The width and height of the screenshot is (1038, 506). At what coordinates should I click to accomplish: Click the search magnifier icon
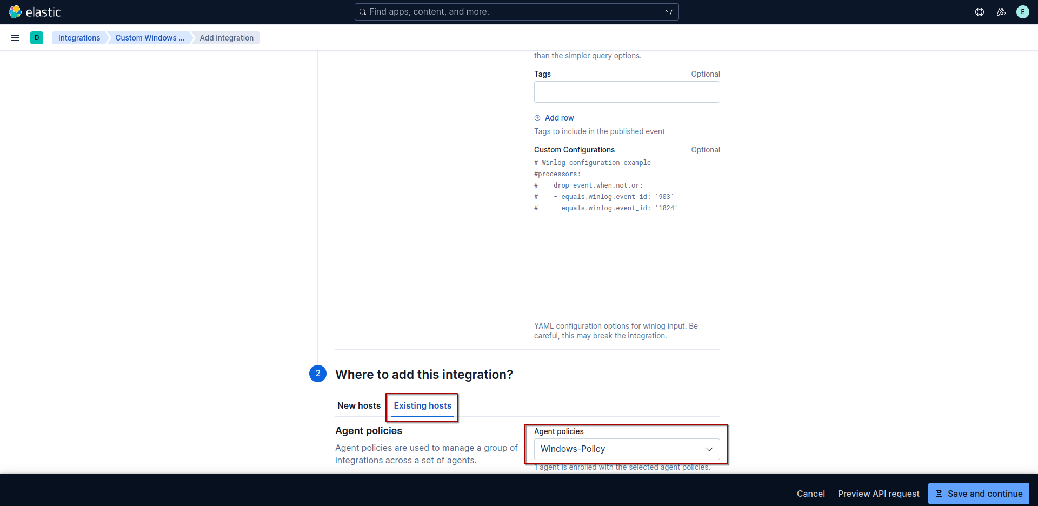tap(363, 12)
